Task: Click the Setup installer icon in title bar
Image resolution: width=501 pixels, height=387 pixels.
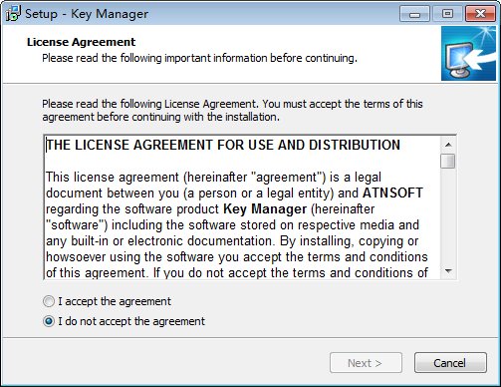Action: pos(13,14)
